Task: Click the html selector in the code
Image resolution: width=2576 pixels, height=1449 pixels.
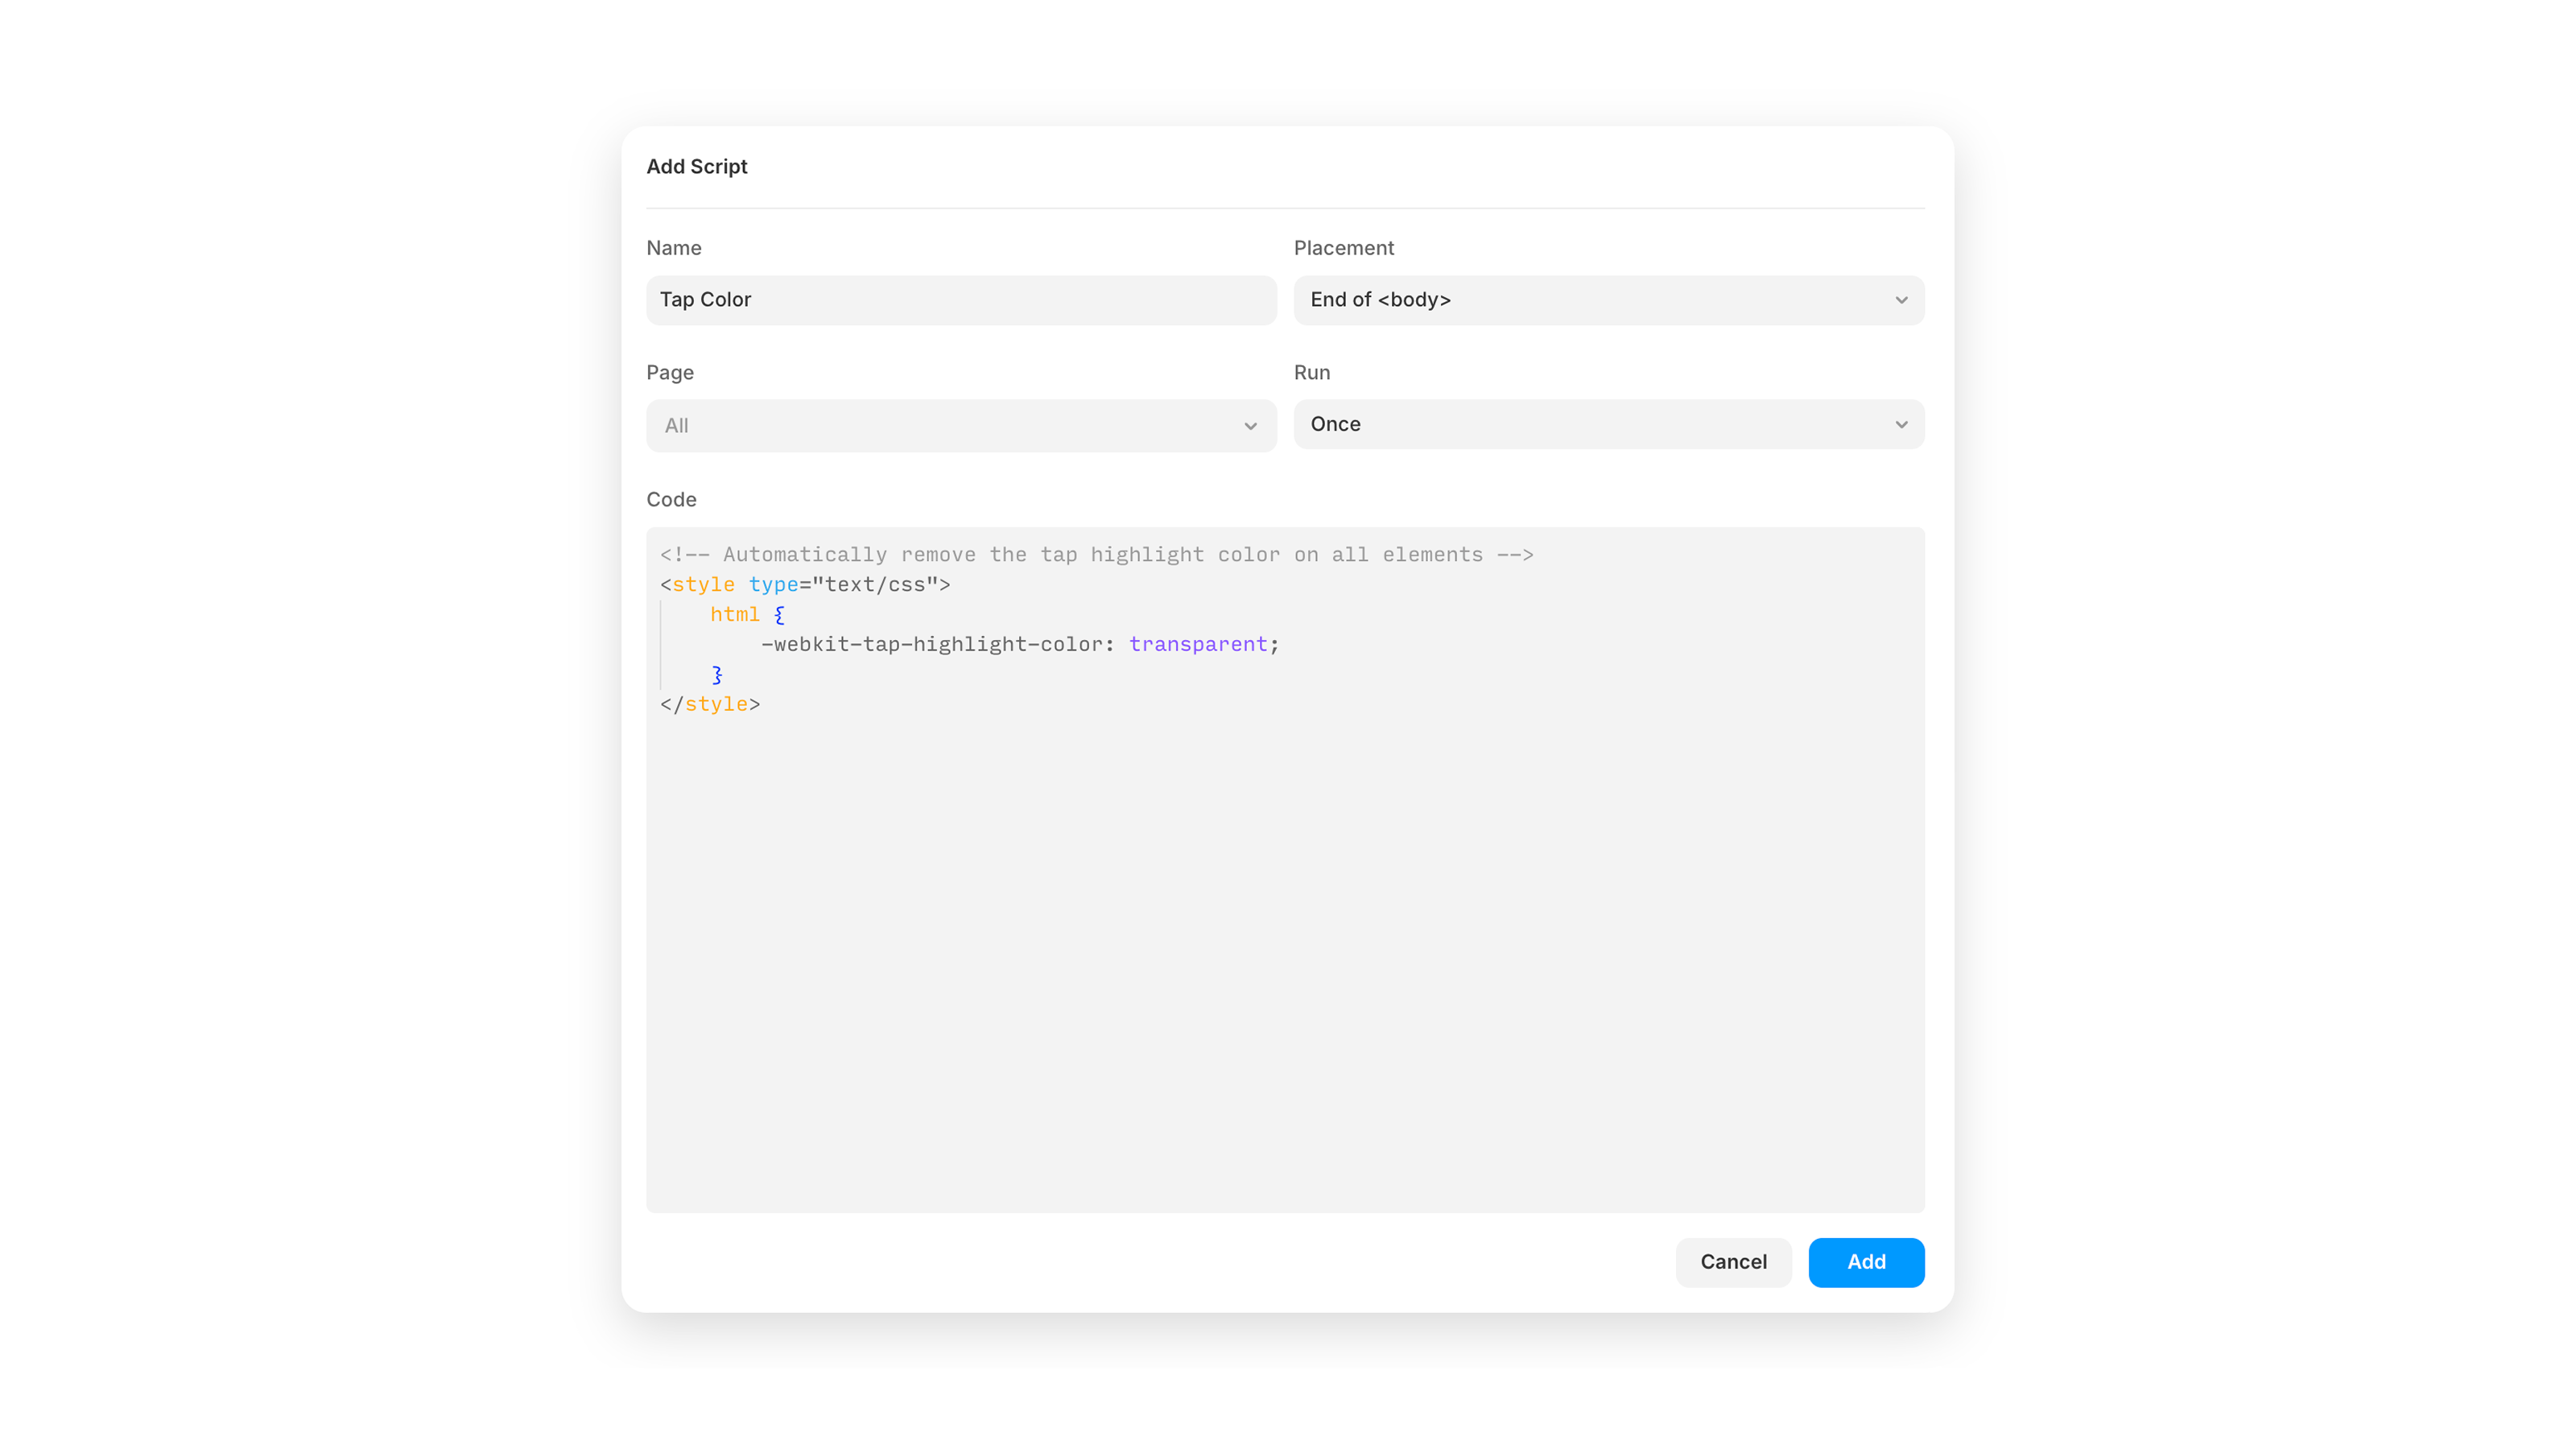Action: [x=734, y=614]
